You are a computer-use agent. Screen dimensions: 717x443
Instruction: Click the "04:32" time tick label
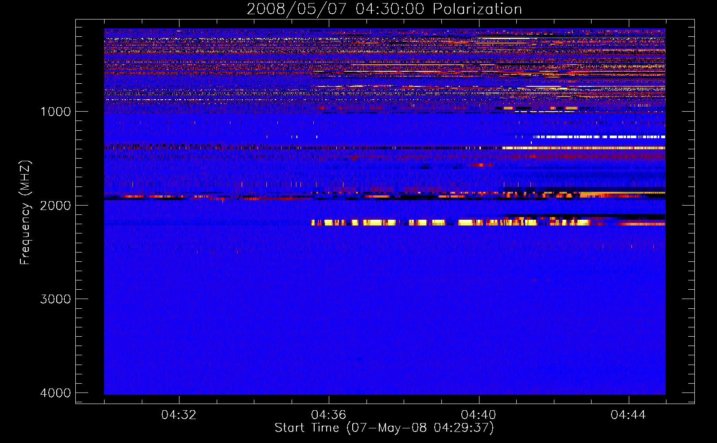tap(179, 415)
